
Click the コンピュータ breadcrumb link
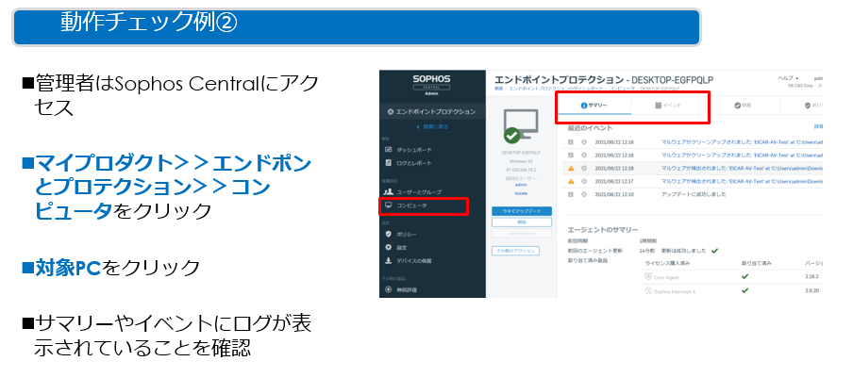622,88
